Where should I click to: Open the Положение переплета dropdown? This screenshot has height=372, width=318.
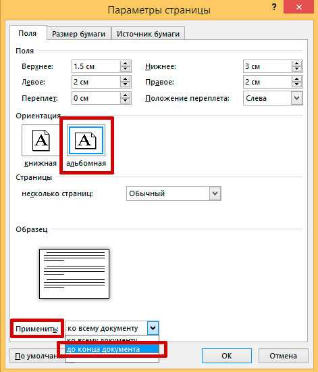click(296, 98)
